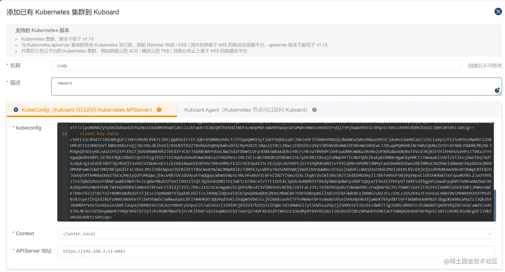Click the extension icon inside the 描述 textarea
The height and width of the screenshot is (272, 505).
click(x=497, y=90)
